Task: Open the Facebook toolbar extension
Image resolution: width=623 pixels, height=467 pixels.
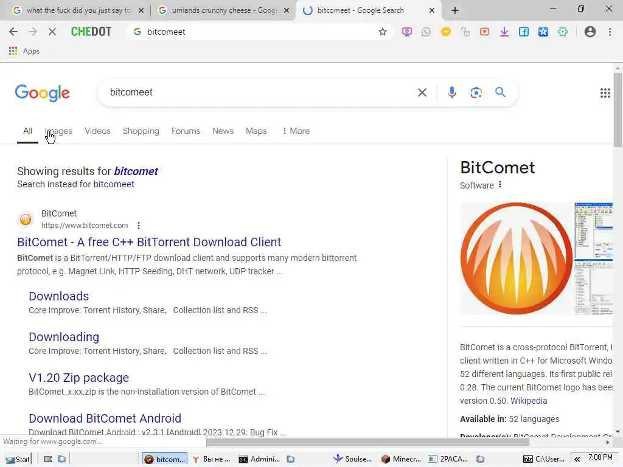Action: tap(524, 32)
